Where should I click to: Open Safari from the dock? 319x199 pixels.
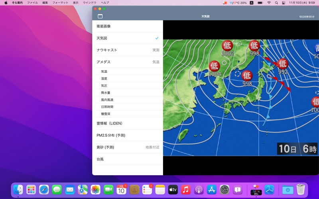pyautogui.click(x=44, y=190)
